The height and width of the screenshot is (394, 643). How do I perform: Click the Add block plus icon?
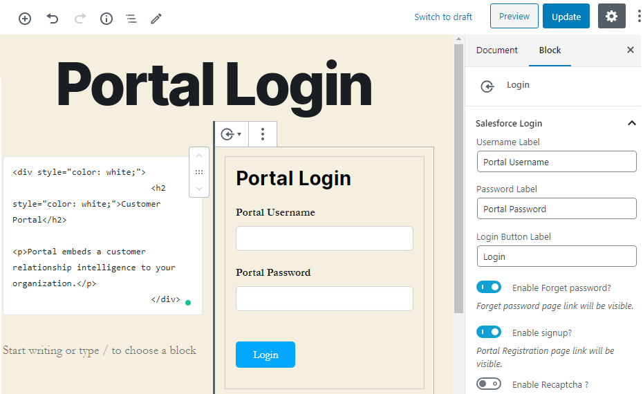[x=25, y=19]
